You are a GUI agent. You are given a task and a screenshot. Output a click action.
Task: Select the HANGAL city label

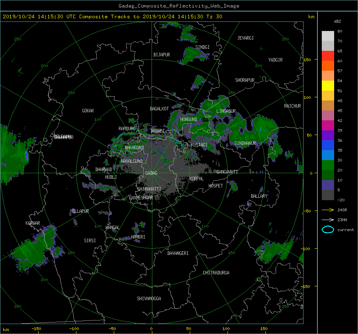click(x=112, y=228)
